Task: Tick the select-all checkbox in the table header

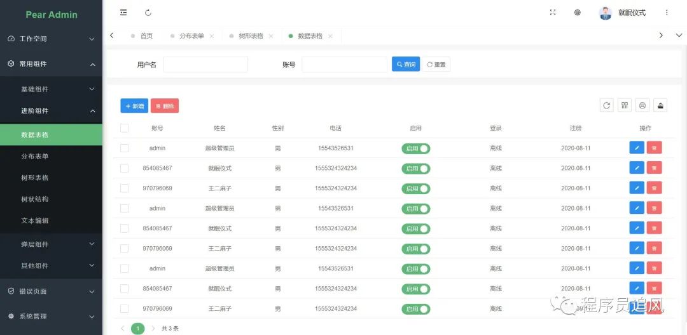Action: (x=125, y=128)
